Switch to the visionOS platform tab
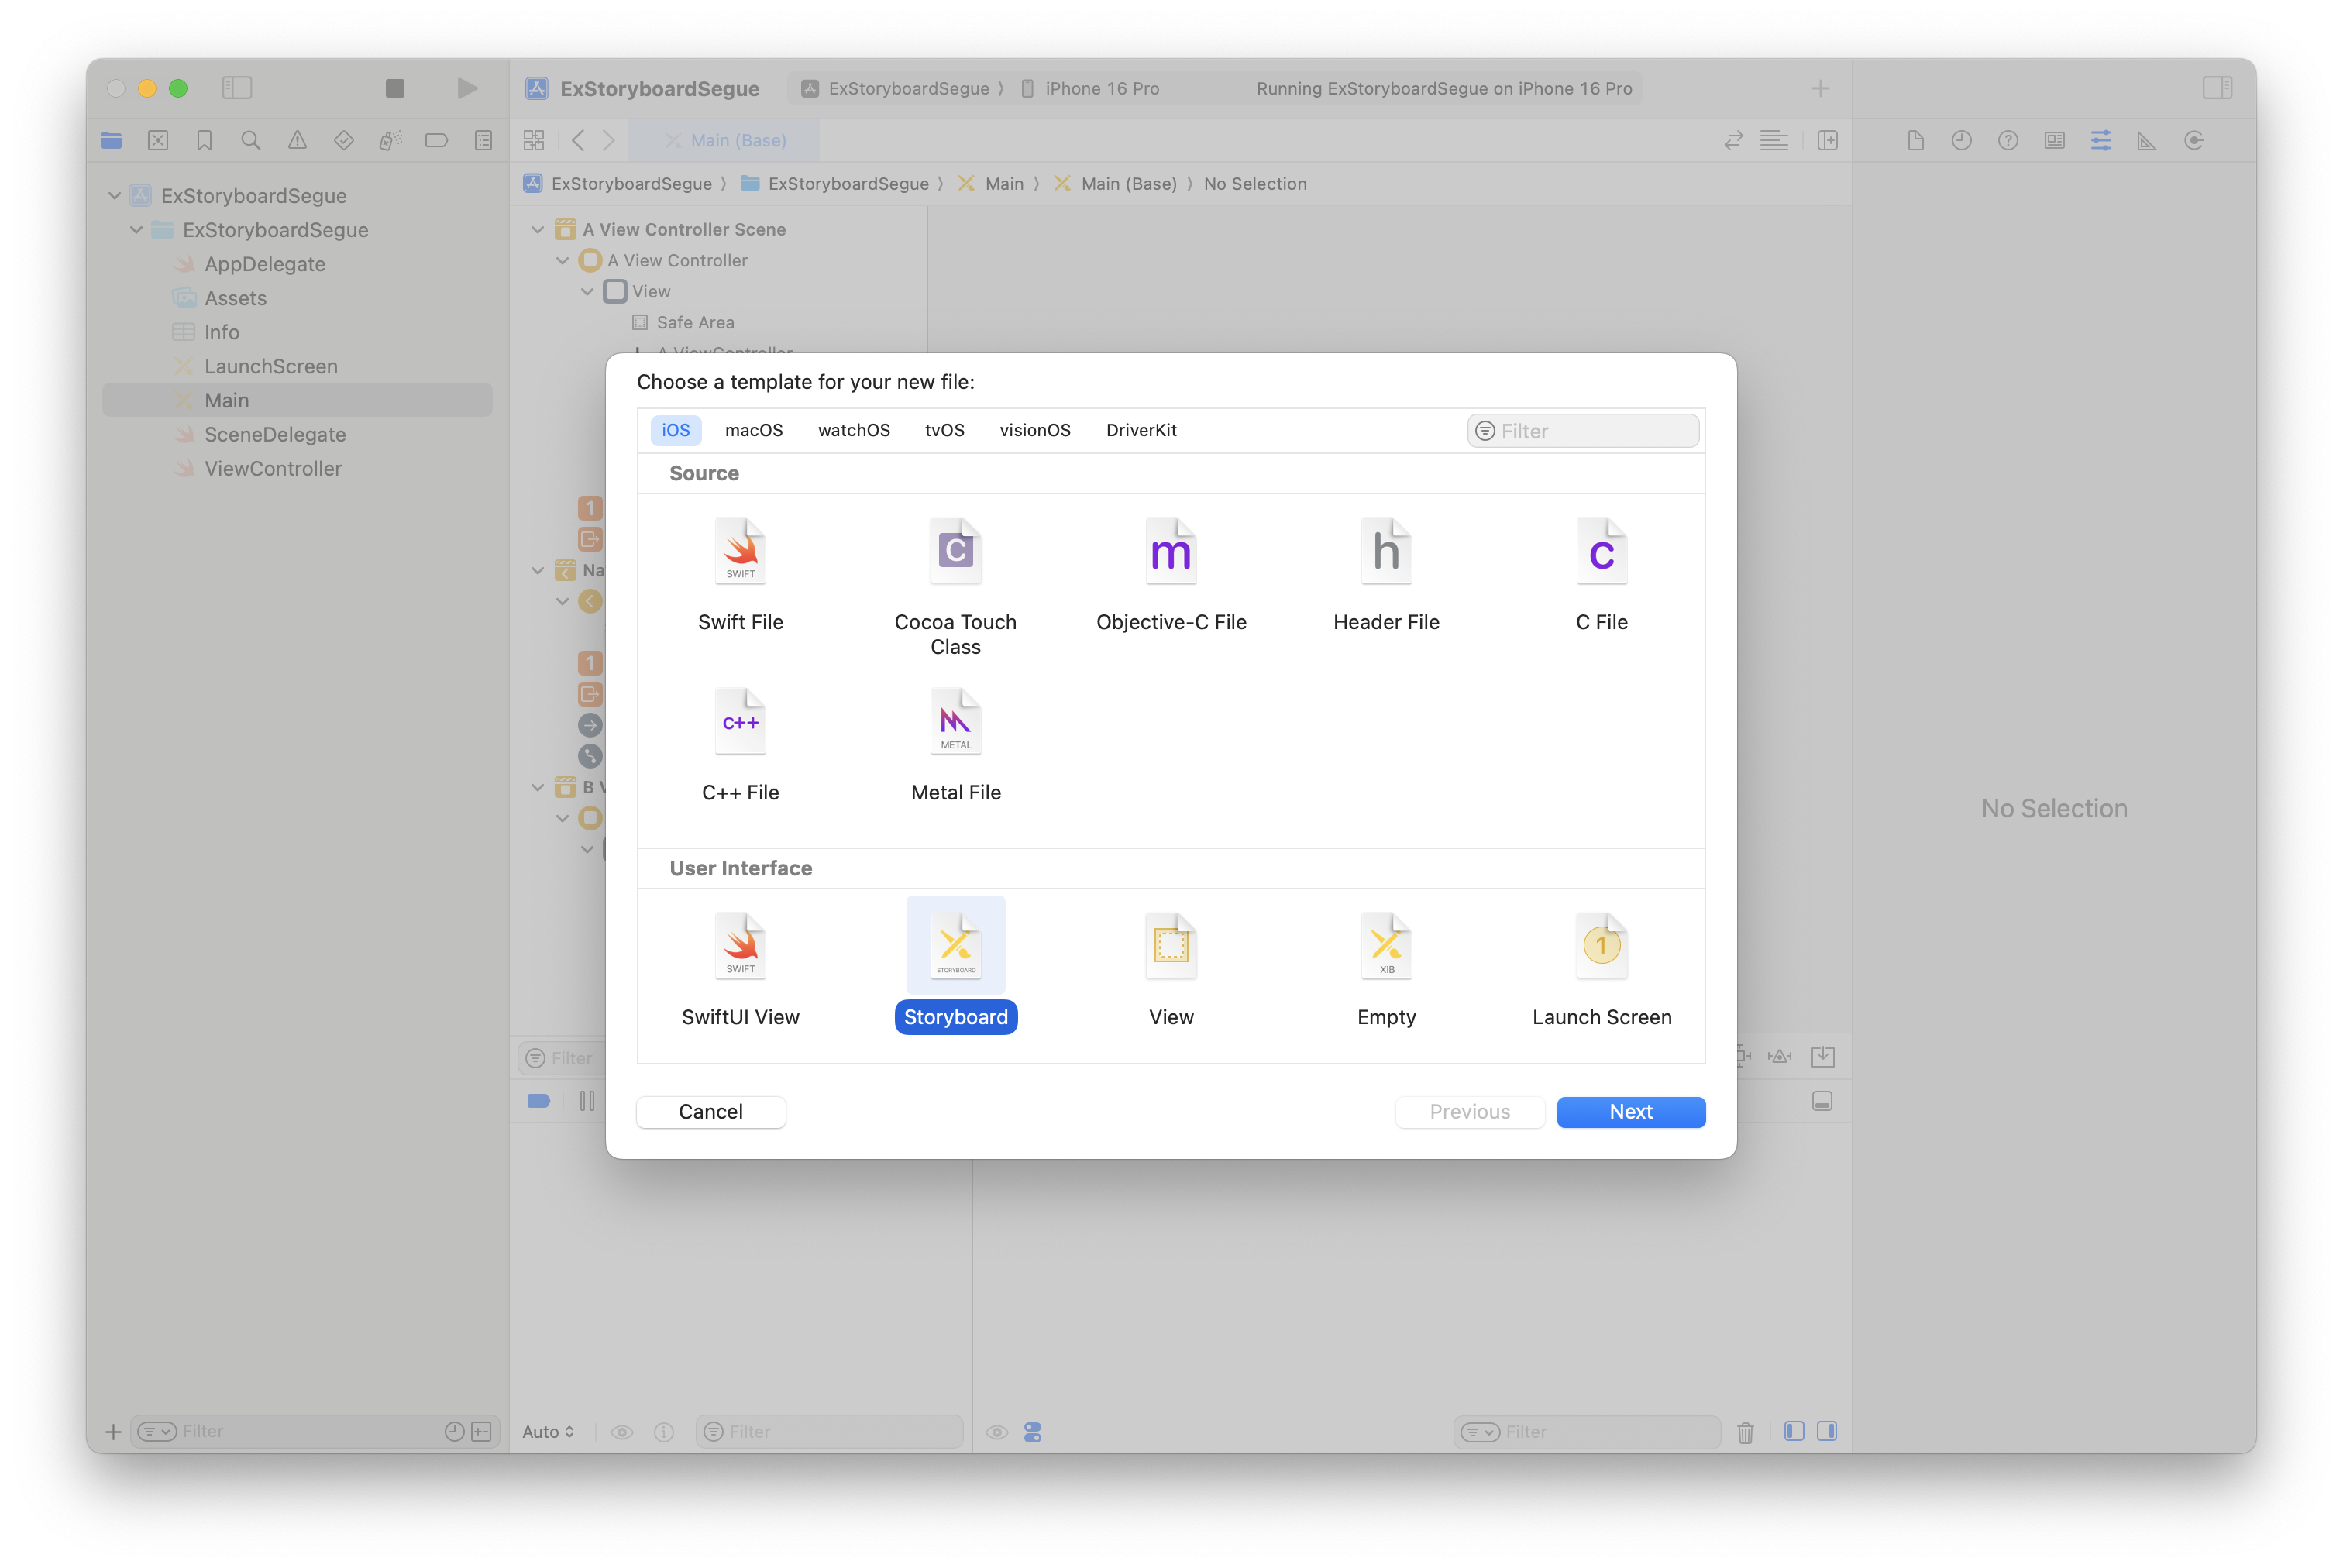Viewport: 2343px width, 1568px height. (1035, 430)
